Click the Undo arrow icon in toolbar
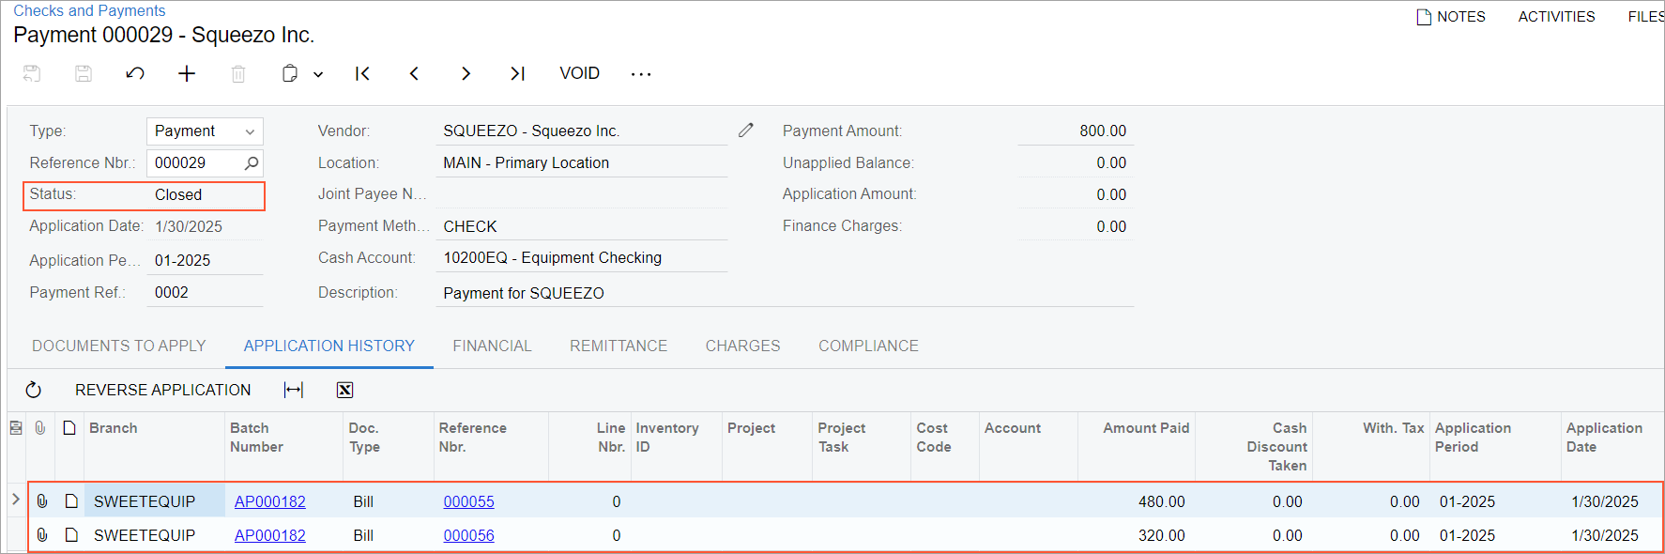 (x=135, y=73)
